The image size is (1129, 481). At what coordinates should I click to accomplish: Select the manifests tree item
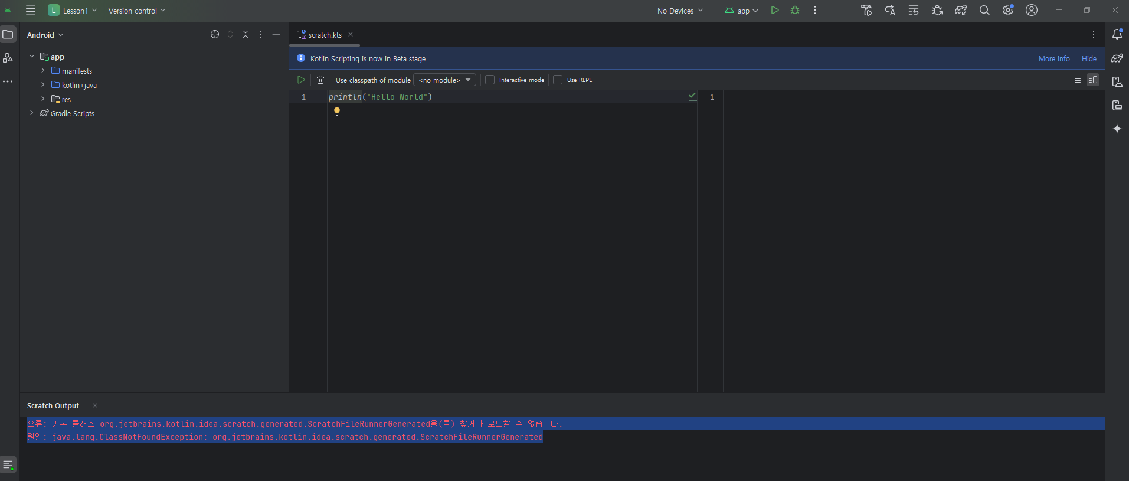[x=77, y=71]
